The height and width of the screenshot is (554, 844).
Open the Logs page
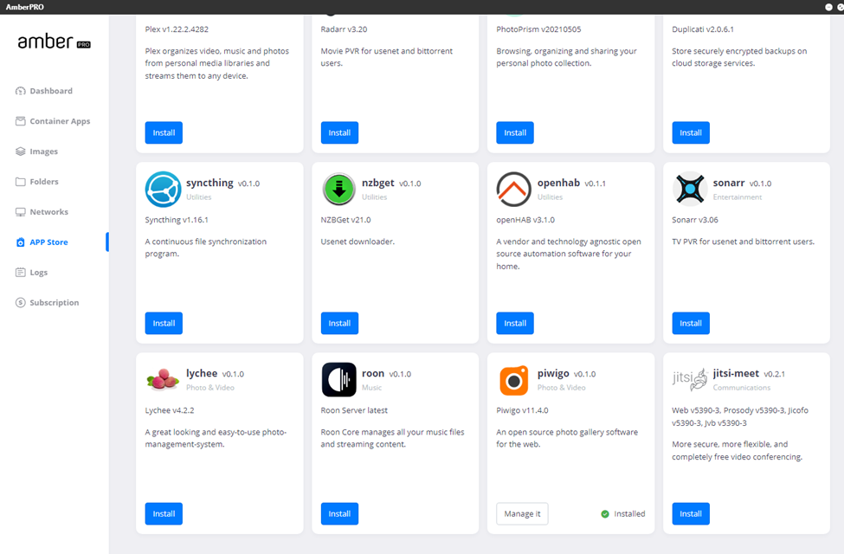pyautogui.click(x=39, y=273)
